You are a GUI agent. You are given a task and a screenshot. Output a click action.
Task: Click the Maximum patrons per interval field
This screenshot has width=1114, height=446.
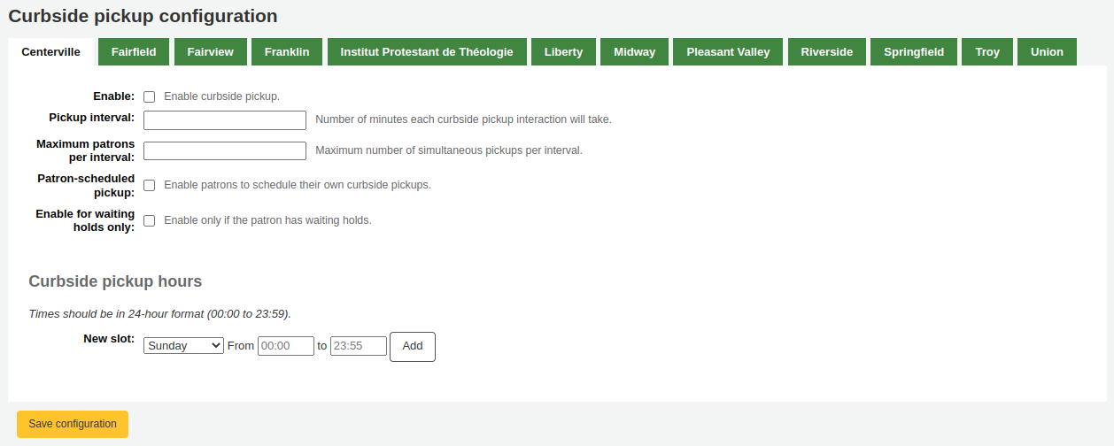click(225, 150)
